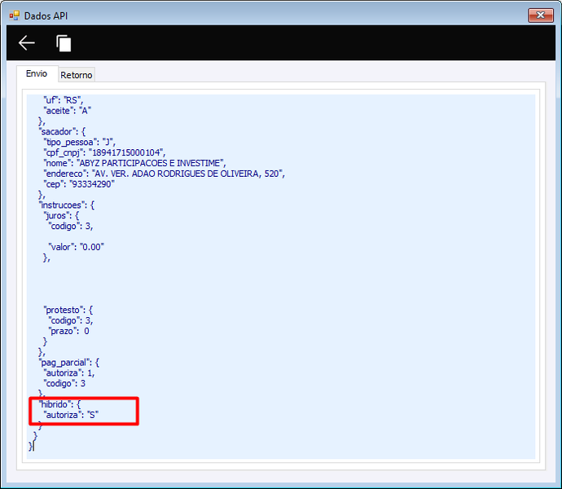This screenshot has width=562, height=489.
Task: Switch to the Retorno tab
Action: [x=77, y=75]
